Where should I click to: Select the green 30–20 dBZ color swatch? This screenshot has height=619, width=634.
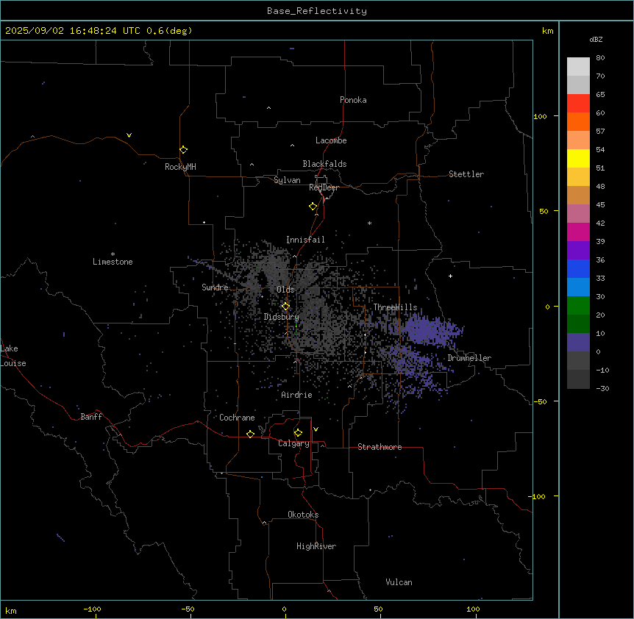pos(578,306)
